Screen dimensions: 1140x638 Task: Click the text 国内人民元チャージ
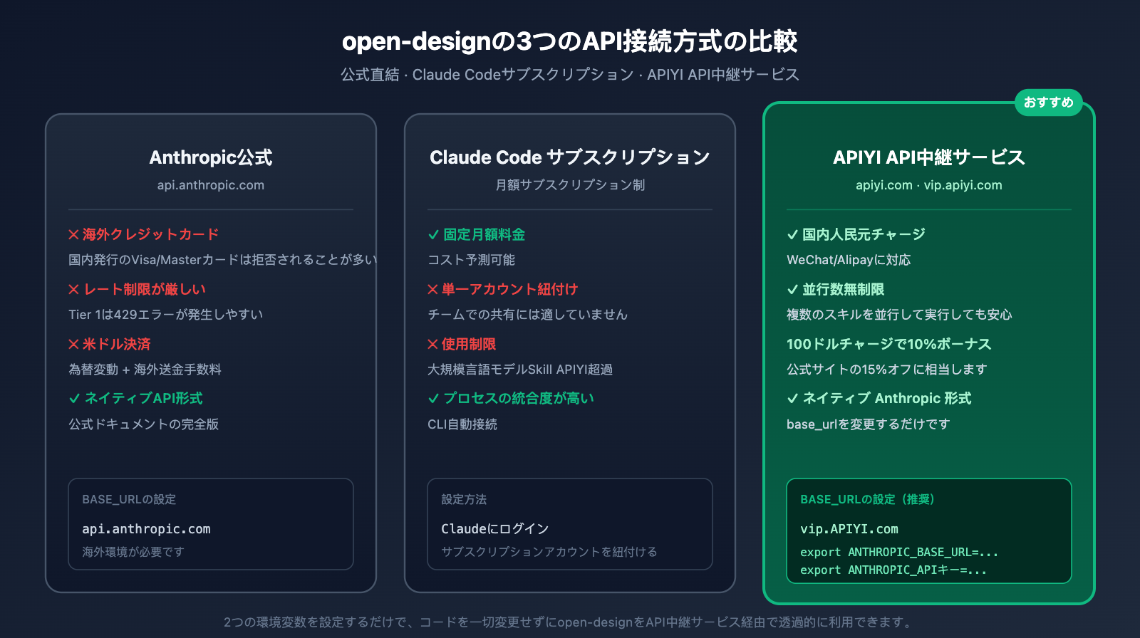(x=864, y=235)
